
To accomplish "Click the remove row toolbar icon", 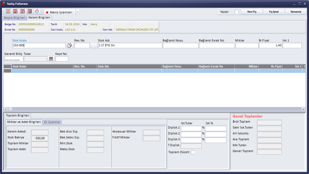I will point(30,12).
